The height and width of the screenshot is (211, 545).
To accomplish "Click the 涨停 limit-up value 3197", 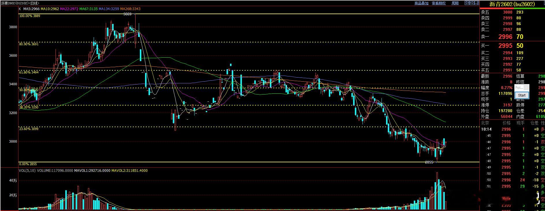I will click(x=507, y=105).
